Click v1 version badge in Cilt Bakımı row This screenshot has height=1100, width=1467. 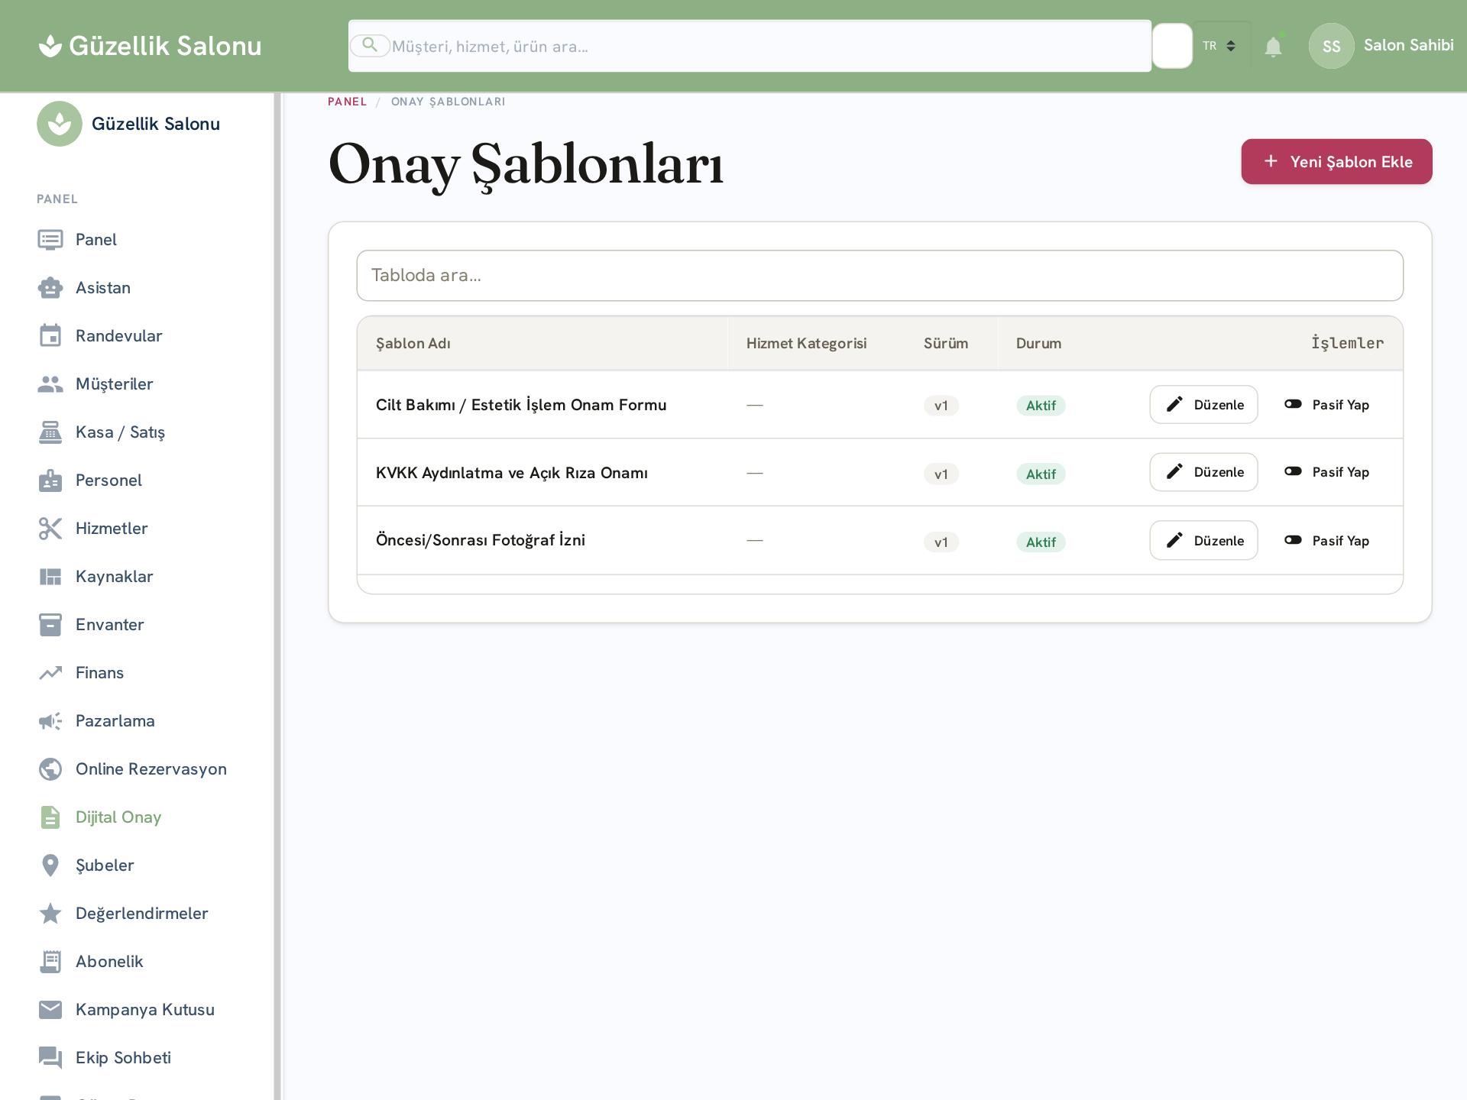(941, 406)
